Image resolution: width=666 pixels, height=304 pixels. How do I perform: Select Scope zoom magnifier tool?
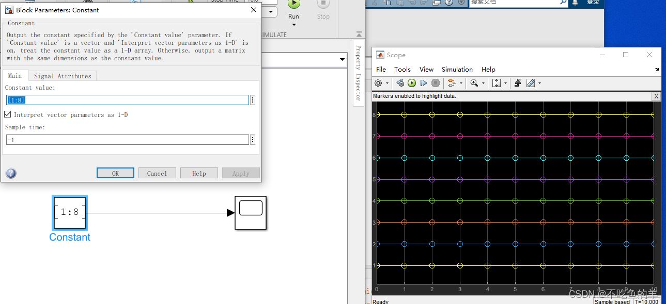(x=474, y=83)
